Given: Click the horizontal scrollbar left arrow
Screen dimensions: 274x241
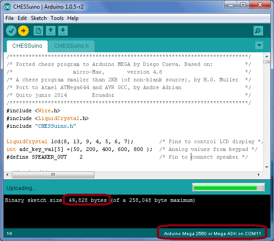Looking at the screenshot, I should (x=7, y=175).
